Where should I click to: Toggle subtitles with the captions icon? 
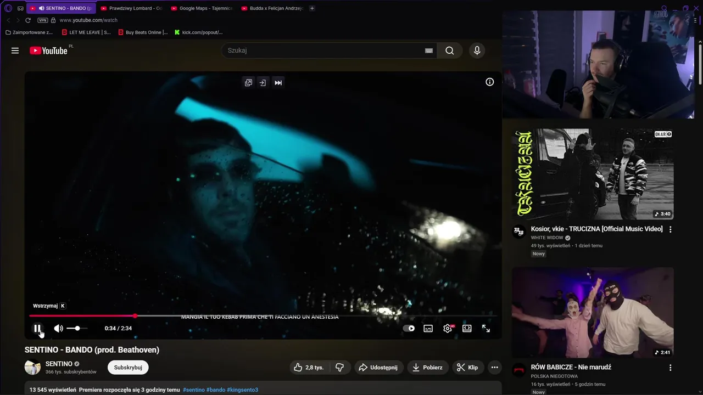pyautogui.click(x=428, y=329)
